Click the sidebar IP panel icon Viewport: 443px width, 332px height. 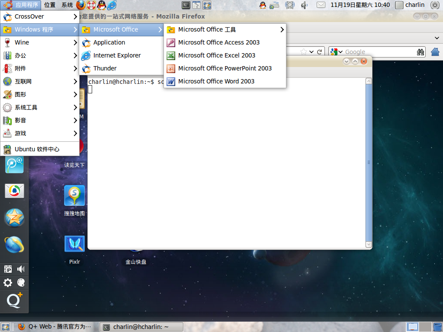pos(8,269)
